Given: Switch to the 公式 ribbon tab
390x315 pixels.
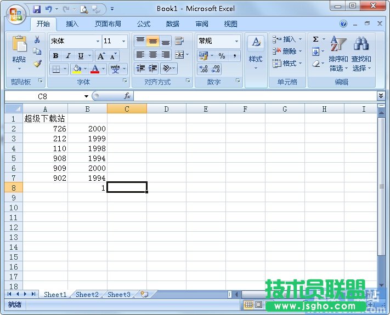Looking at the screenshot, I should coord(144,24).
